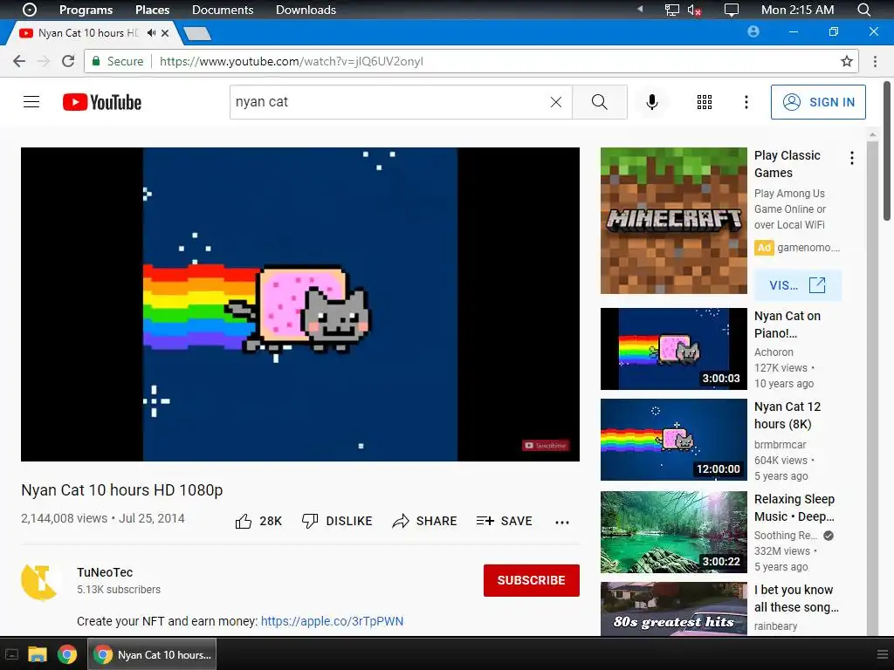894x670 pixels.
Task: Open the Programs menu
Action: tap(86, 10)
